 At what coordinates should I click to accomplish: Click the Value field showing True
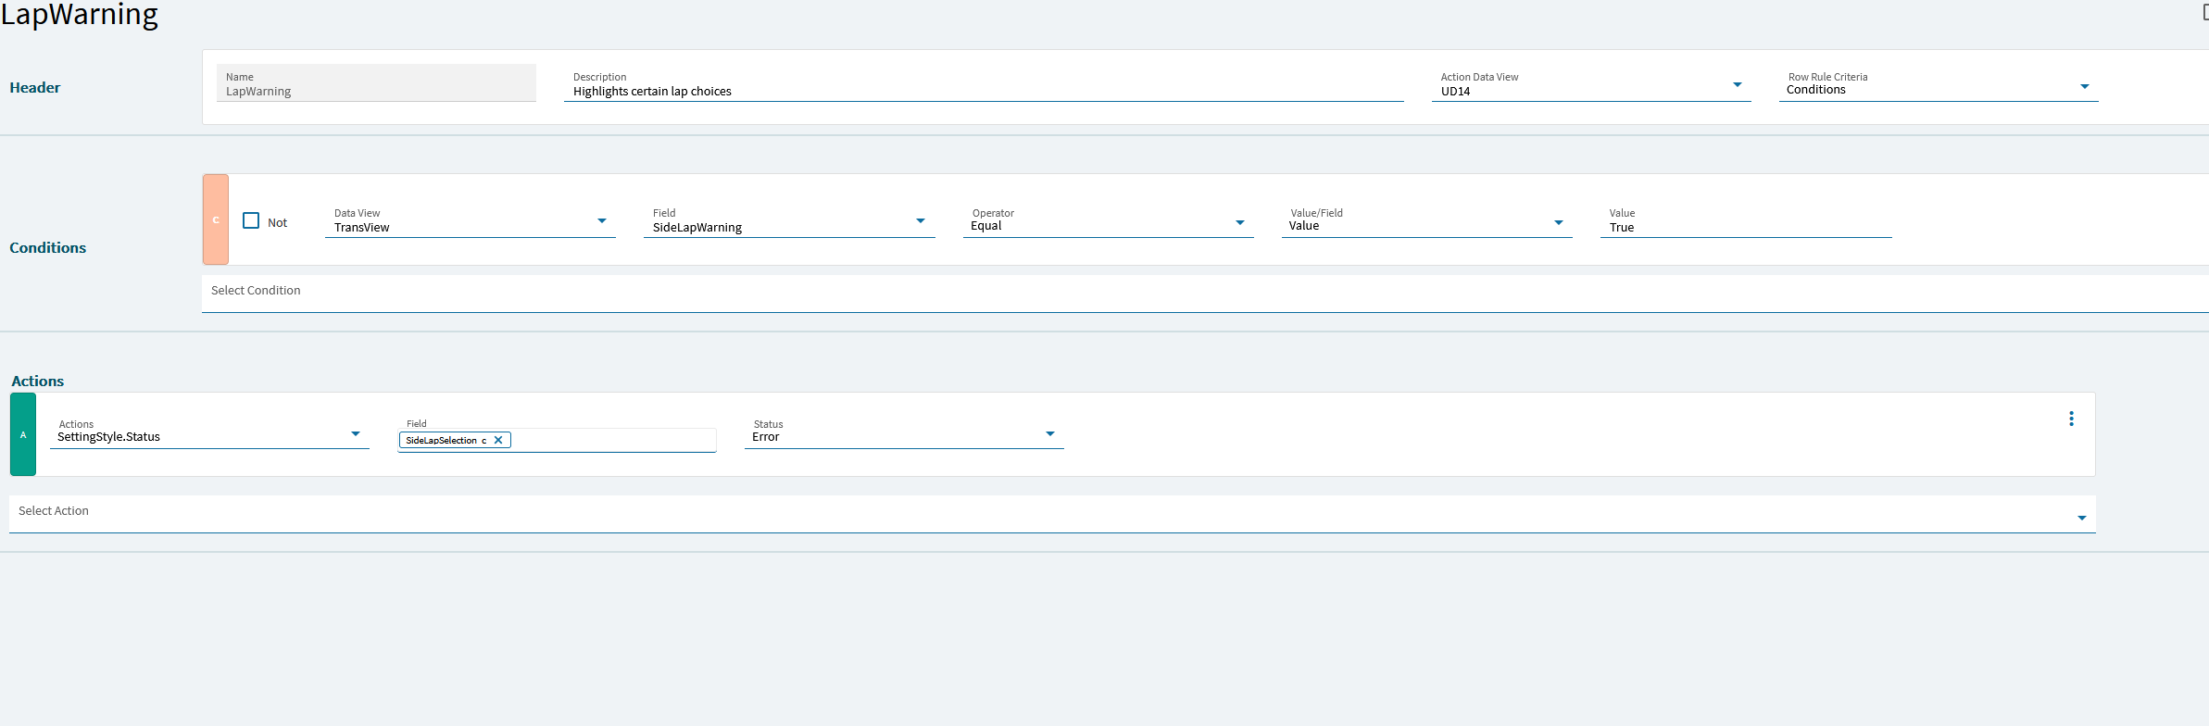1746,220
